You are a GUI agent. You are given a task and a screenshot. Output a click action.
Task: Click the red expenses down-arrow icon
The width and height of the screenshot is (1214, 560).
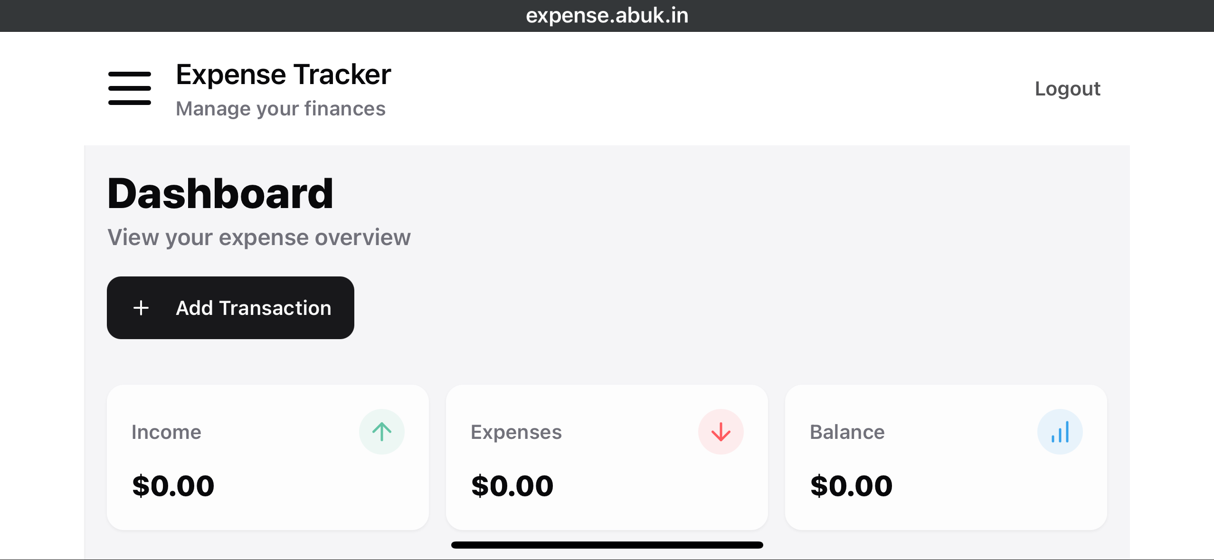click(x=721, y=431)
